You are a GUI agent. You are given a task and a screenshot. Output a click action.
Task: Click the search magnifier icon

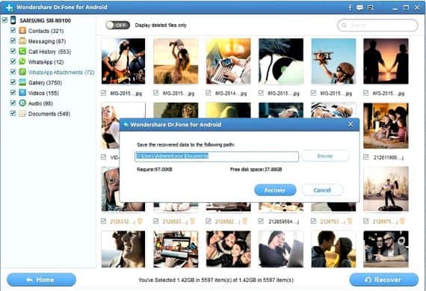[x=345, y=25]
